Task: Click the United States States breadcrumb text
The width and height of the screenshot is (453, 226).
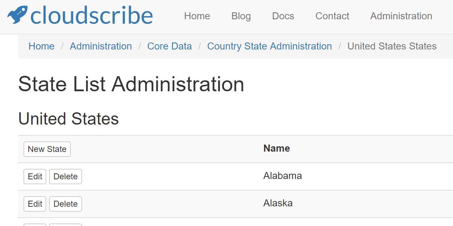Action: pyautogui.click(x=392, y=46)
